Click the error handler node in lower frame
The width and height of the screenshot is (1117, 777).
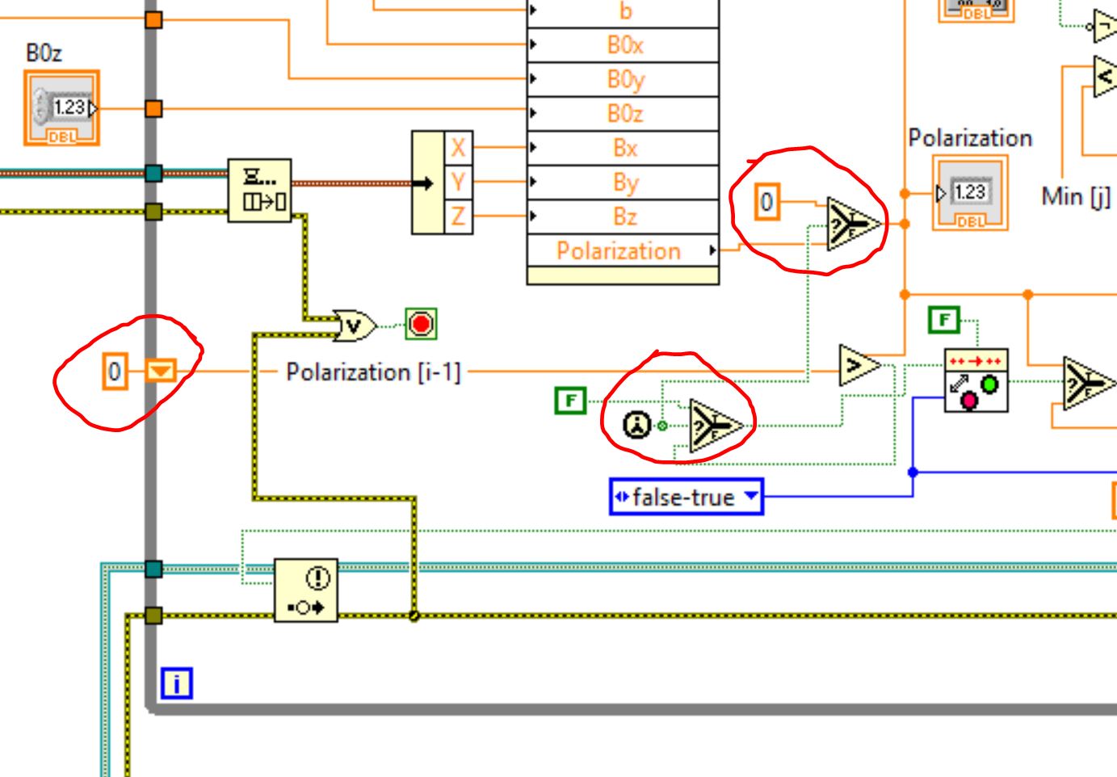(306, 590)
